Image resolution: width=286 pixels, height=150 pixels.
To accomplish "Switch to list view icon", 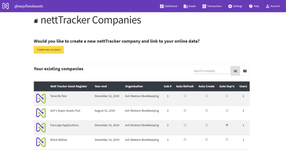I will click(235, 71).
